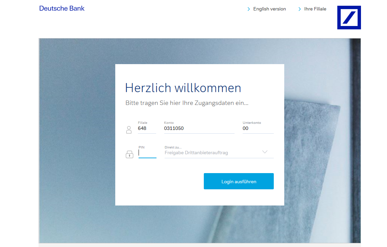The height and width of the screenshot is (247, 387).
Task: Open the Freigabe Drittanbieterauftrag combo box
Action: (219, 153)
